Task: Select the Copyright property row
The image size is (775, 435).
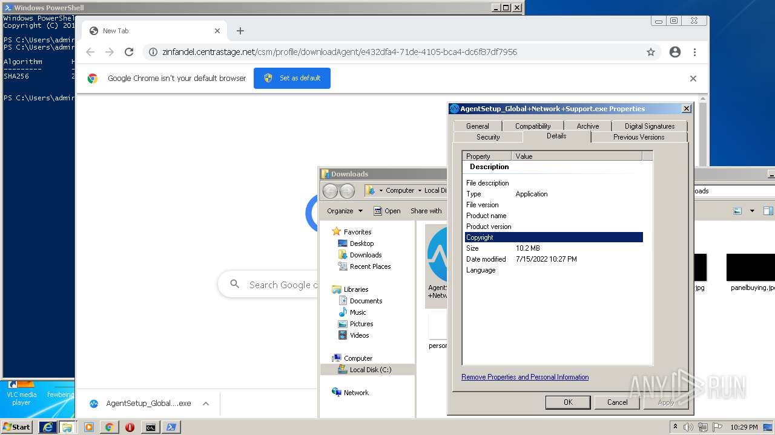Action: tap(554, 237)
